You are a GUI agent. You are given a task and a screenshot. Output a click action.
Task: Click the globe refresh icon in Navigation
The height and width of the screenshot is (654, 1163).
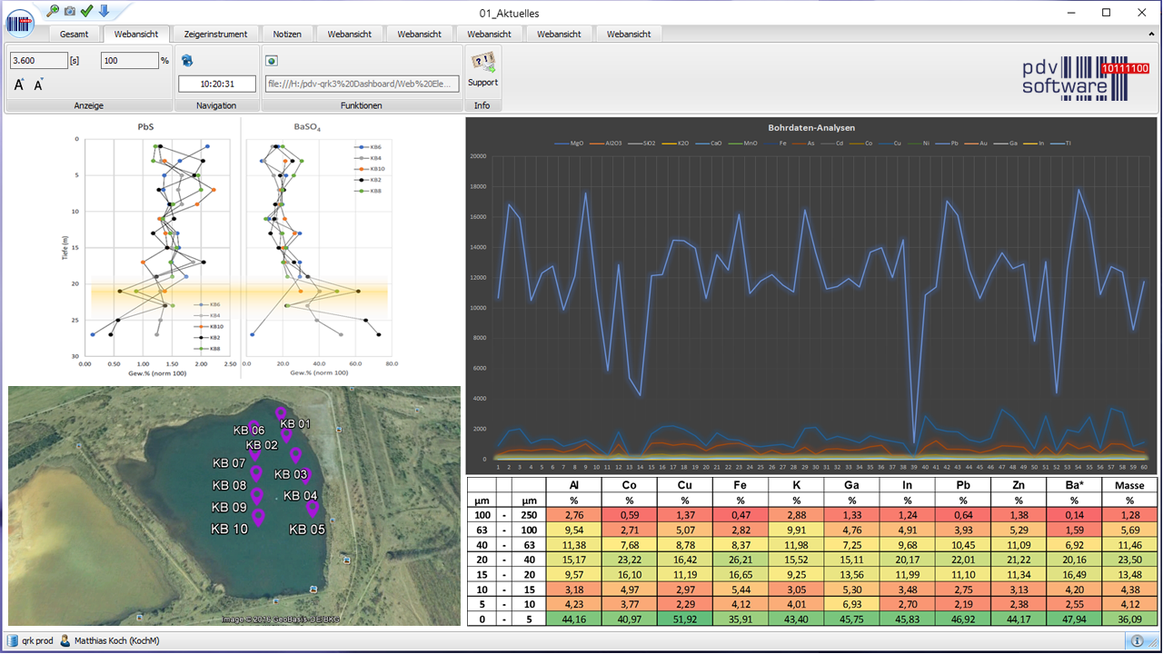point(187,61)
